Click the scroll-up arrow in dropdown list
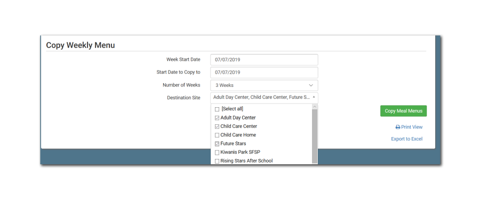Viewport: 480px width, 200px height. (x=314, y=107)
